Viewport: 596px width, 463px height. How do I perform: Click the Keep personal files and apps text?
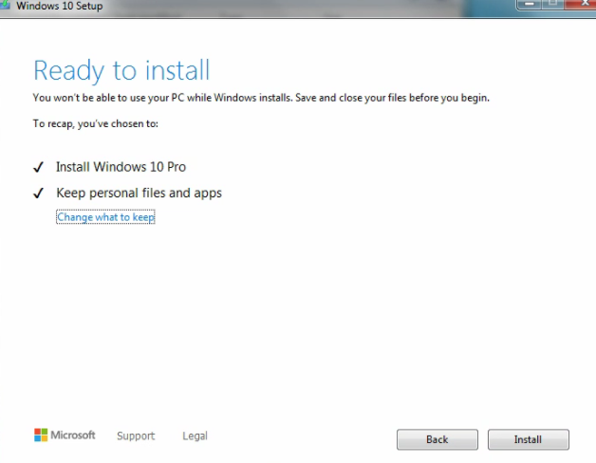click(x=139, y=194)
